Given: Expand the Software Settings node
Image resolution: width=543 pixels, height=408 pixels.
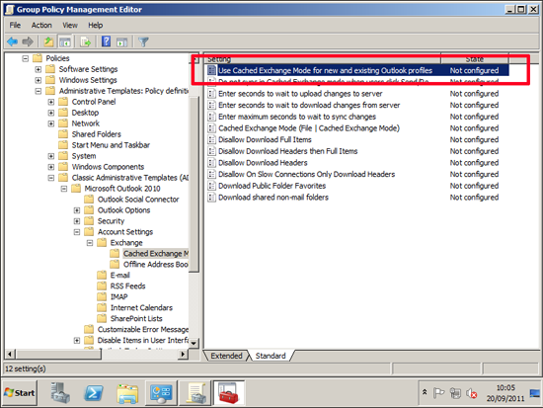Looking at the screenshot, I should [x=39, y=69].
